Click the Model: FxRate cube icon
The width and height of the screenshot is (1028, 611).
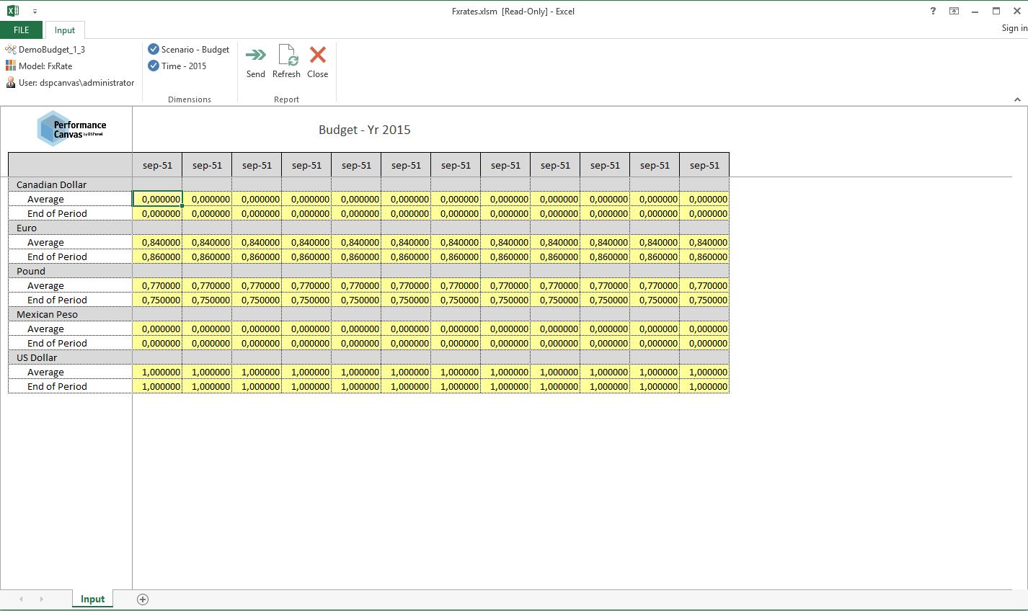point(11,66)
